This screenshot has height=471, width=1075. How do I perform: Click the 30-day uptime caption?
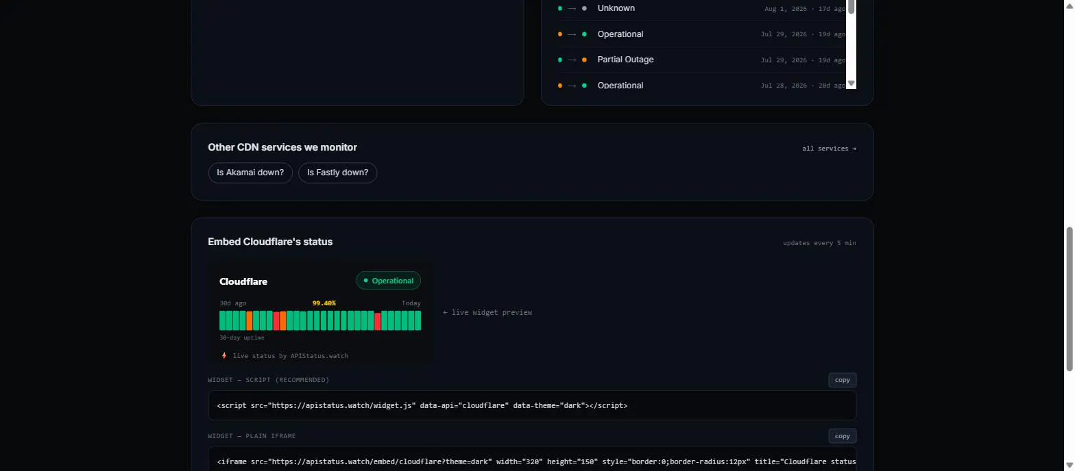(x=242, y=338)
